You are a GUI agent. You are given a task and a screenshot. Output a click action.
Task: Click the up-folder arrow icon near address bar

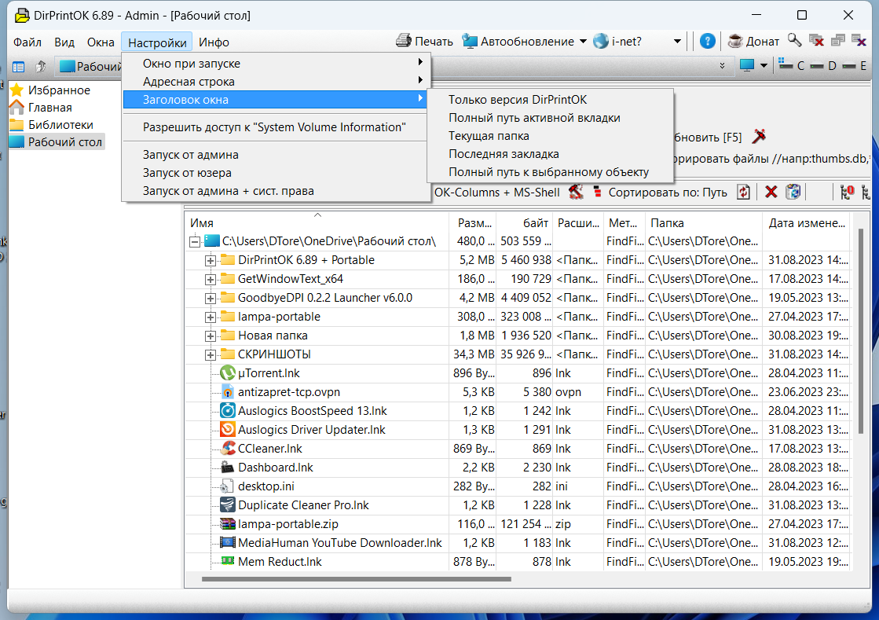40,67
